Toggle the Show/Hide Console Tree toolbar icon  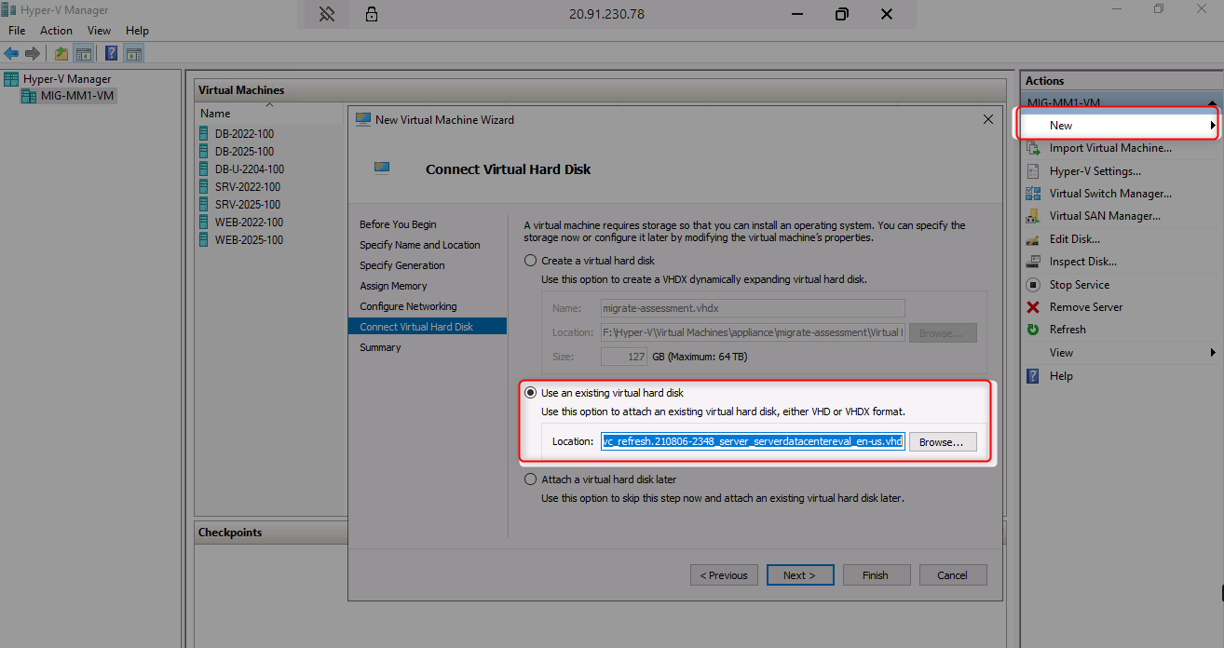(83, 53)
